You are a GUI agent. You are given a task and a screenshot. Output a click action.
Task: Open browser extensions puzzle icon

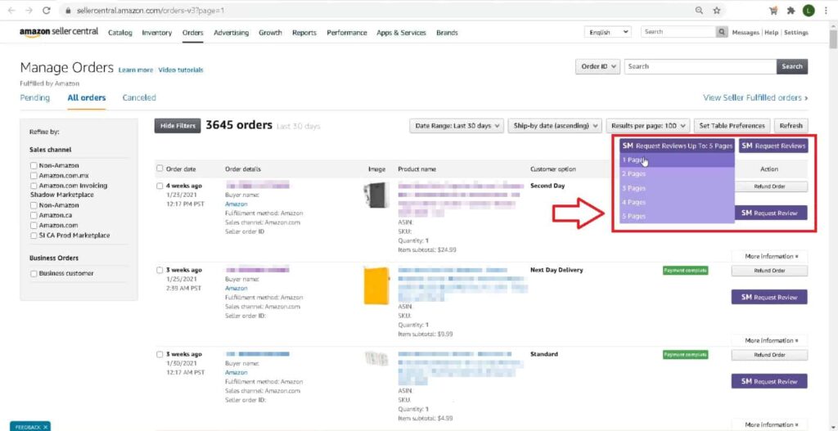click(x=791, y=10)
